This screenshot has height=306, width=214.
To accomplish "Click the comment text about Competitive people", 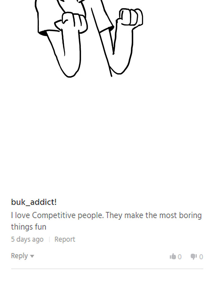I will [106, 221].
